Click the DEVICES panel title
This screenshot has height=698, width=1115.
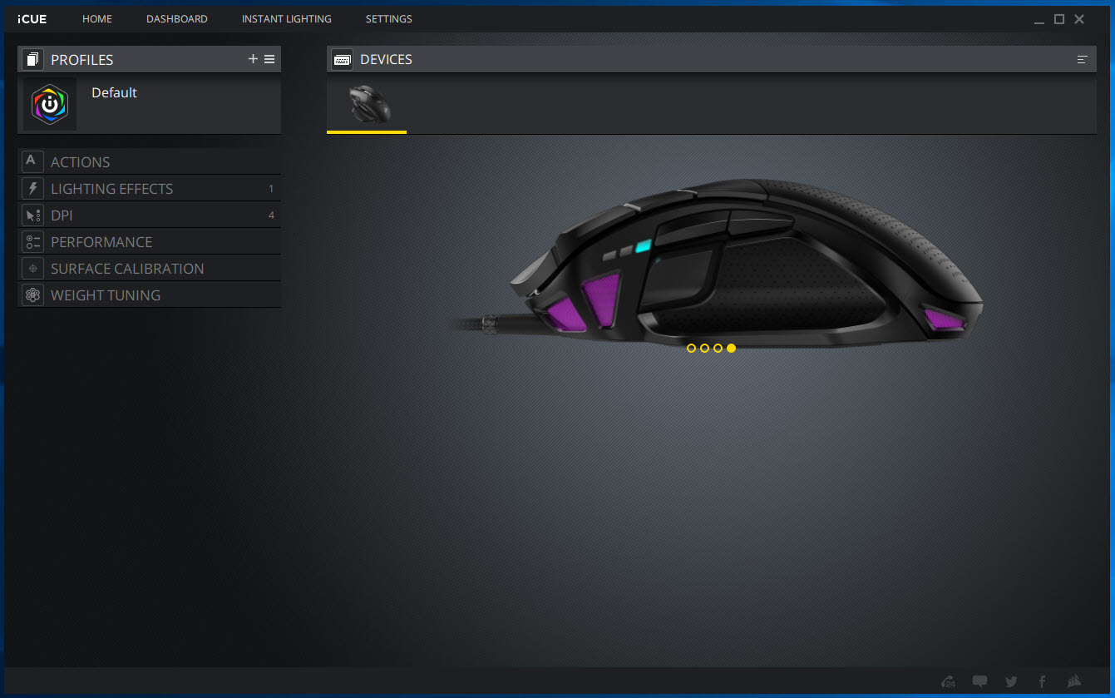coord(386,60)
